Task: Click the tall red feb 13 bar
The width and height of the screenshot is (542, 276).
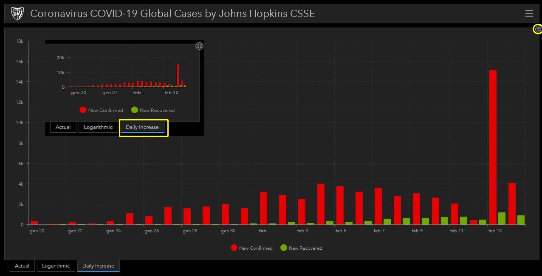Action: (493, 147)
